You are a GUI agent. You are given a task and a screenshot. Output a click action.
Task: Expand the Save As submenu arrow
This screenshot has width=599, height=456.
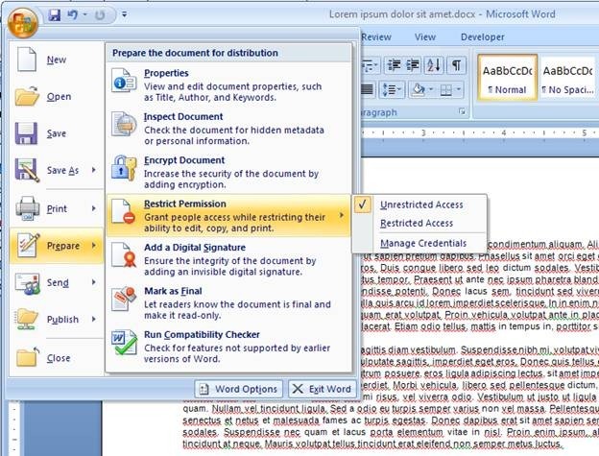point(94,170)
